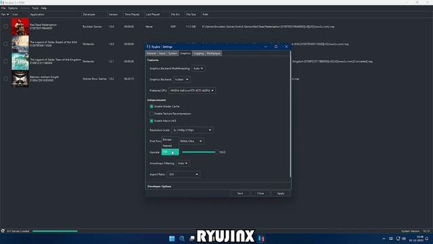Open the Windows Start menu

[172, 239]
